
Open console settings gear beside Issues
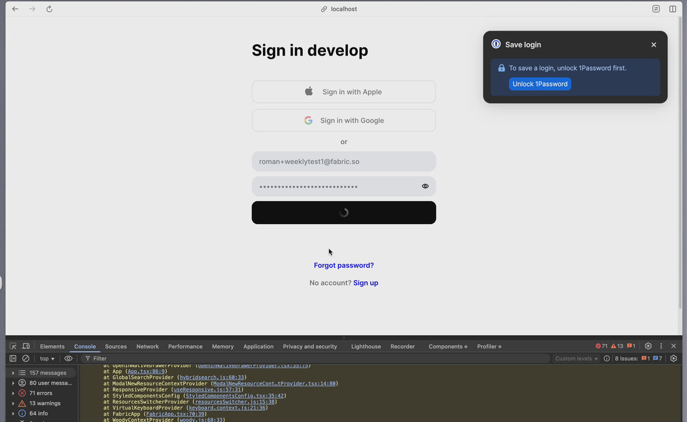(673, 359)
